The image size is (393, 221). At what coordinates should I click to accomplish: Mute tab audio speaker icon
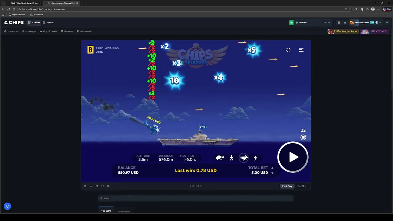coord(49,3)
